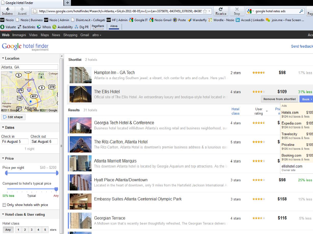The height and width of the screenshot is (234, 313).
Task: Sort results by User rating
Action: [259, 111]
